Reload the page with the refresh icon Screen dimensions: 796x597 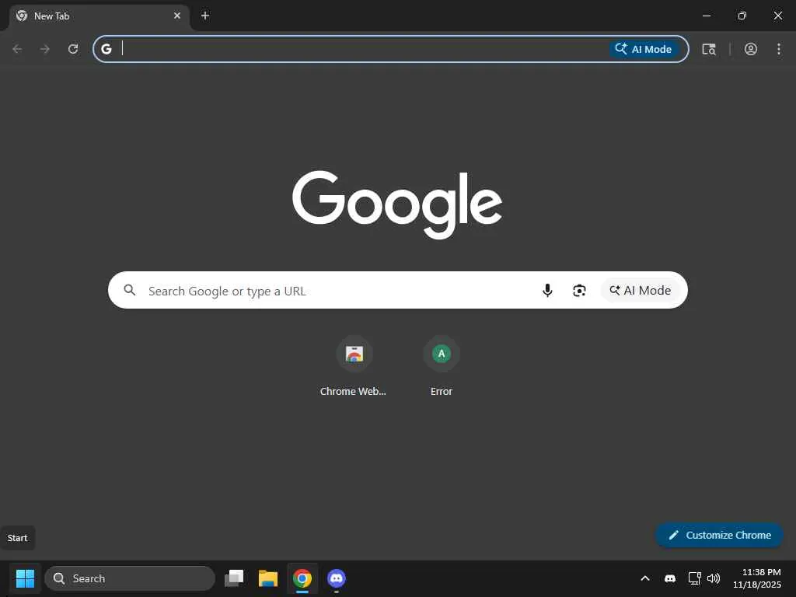click(73, 49)
